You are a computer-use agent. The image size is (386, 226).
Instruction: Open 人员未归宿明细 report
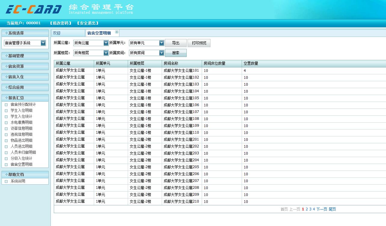click(23, 153)
